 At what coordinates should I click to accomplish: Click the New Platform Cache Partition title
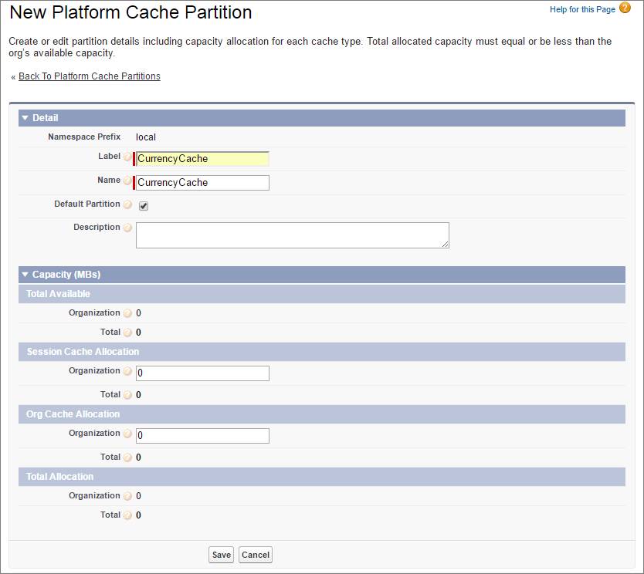[130, 12]
